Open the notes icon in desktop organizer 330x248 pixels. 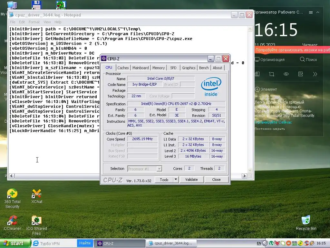(x=301, y=74)
